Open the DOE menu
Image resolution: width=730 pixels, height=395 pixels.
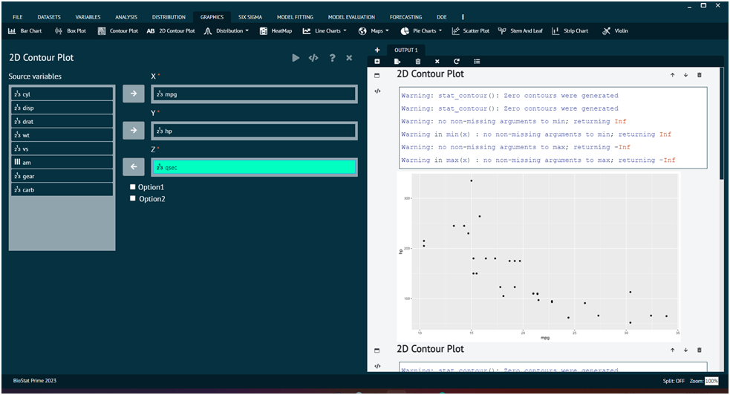click(442, 17)
